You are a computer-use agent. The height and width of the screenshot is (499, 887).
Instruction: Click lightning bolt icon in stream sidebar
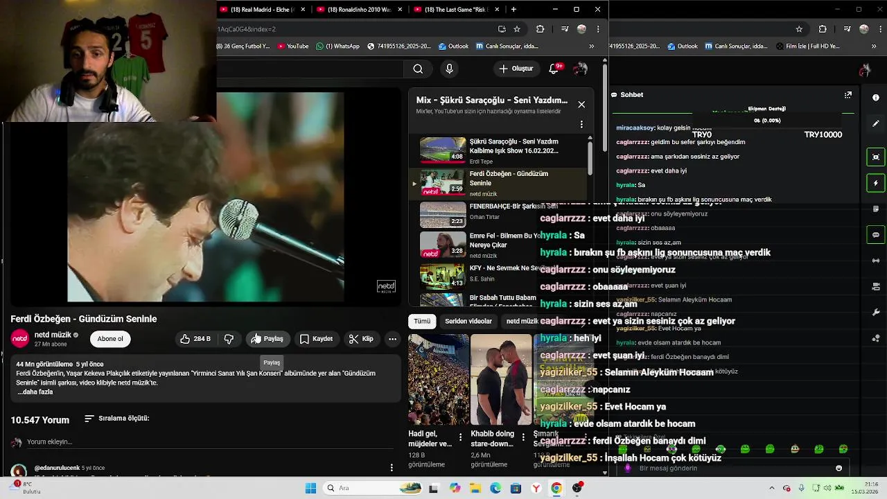(876, 184)
